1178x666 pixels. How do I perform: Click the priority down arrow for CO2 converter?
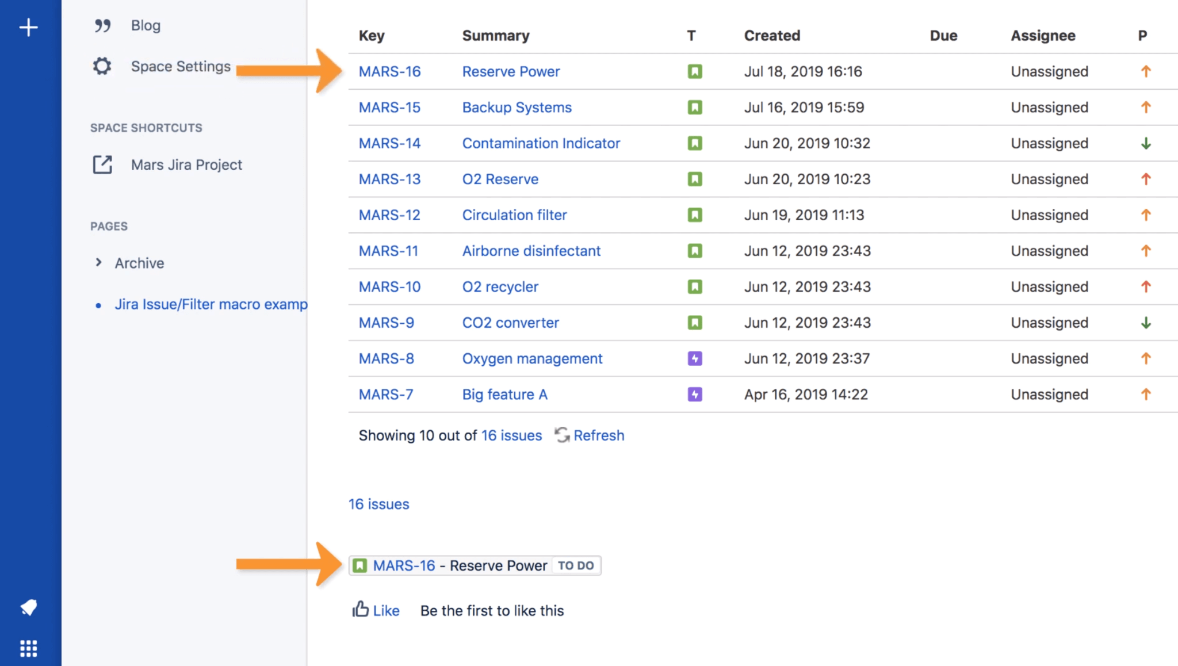(1146, 322)
